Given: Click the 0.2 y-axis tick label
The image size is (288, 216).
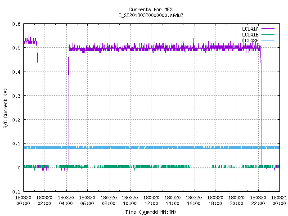Looking at the screenshot, I should click(16, 120).
